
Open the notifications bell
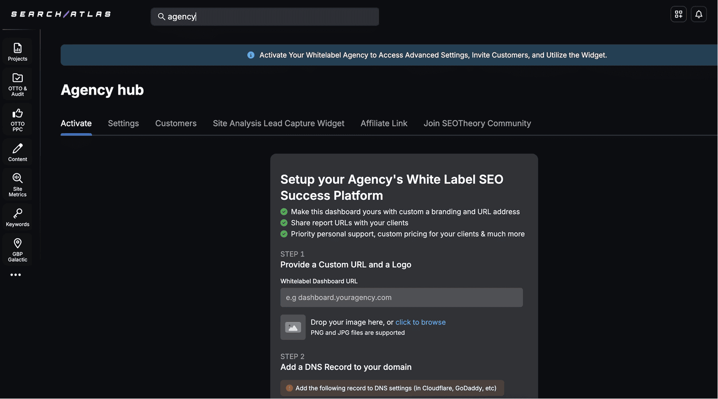click(x=698, y=14)
